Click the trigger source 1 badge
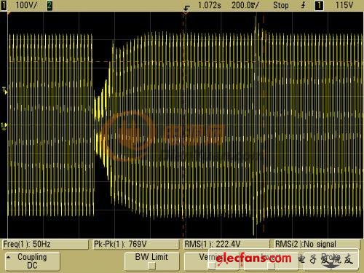This screenshot has height=273, width=364. 319,5
